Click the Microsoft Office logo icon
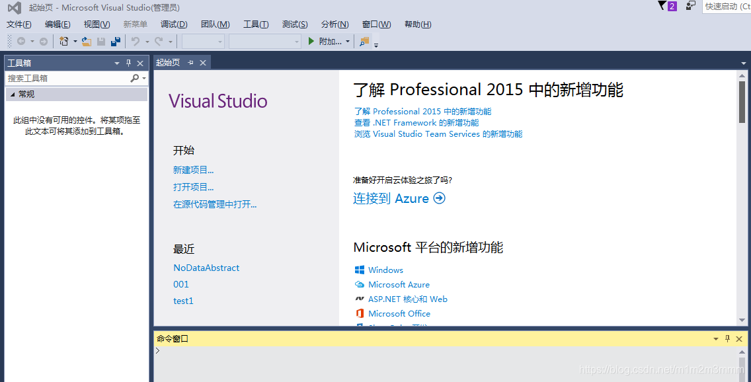751x382 pixels. [360, 313]
